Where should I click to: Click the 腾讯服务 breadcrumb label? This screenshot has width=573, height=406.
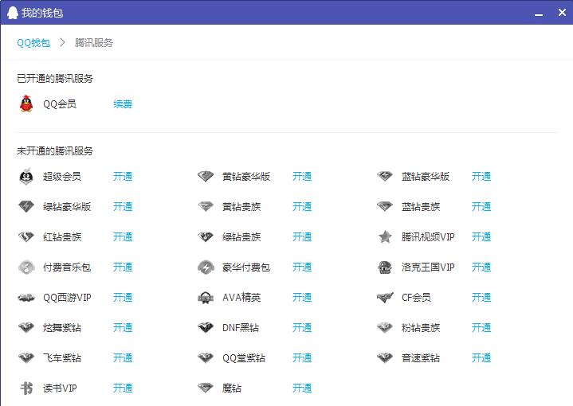[94, 43]
